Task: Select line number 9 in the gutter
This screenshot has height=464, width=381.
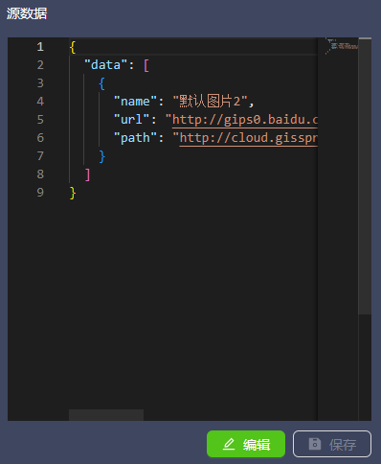Action: tap(40, 193)
